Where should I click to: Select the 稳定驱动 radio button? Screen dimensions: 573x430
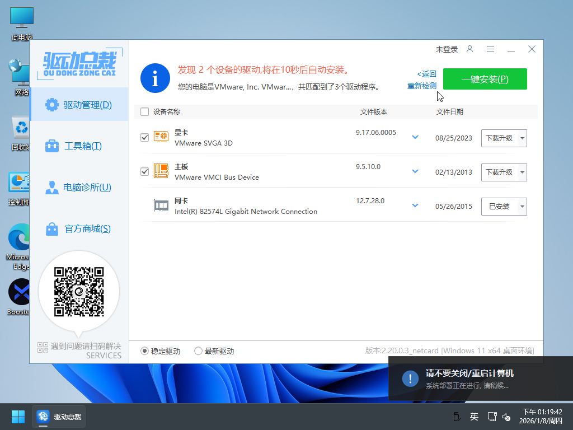pyautogui.click(x=145, y=351)
